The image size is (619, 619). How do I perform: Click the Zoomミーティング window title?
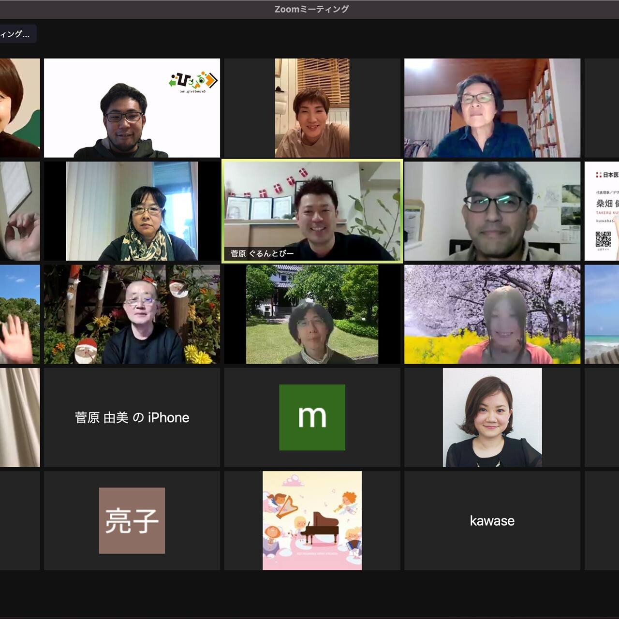click(311, 9)
